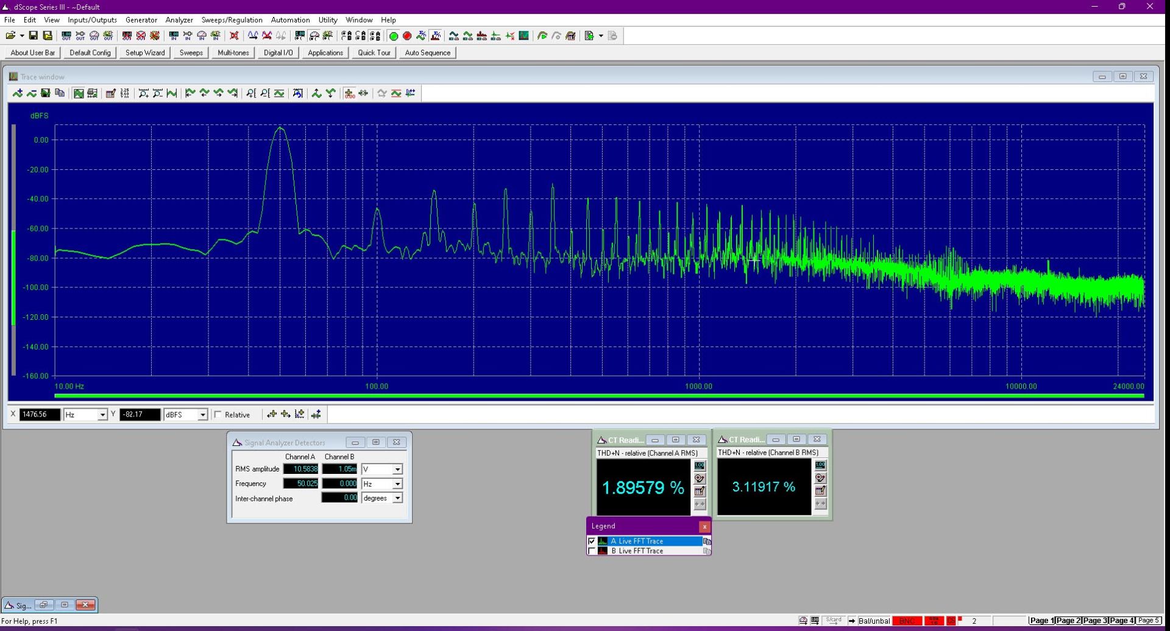Click the green horizontal bar below frequency axis
This screenshot has height=631, width=1170.
600,396
